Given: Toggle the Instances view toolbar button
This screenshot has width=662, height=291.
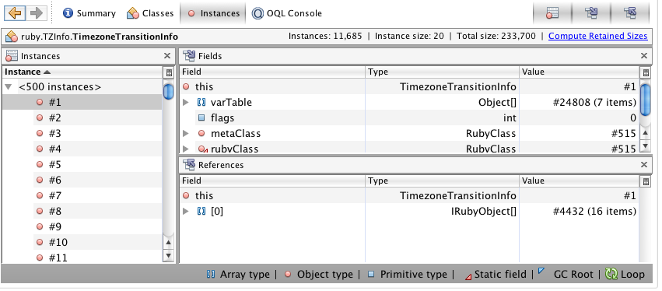Looking at the screenshot, I should [x=552, y=13].
